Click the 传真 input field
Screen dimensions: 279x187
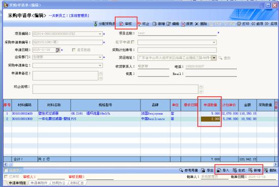(153, 74)
